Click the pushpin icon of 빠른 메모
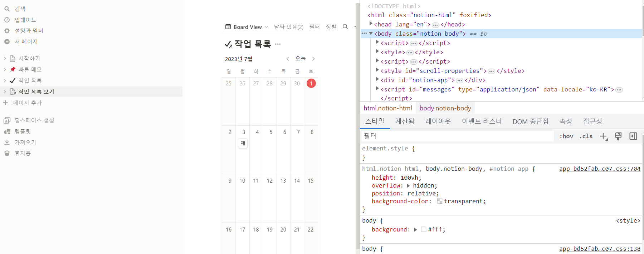 click(13, 69)
